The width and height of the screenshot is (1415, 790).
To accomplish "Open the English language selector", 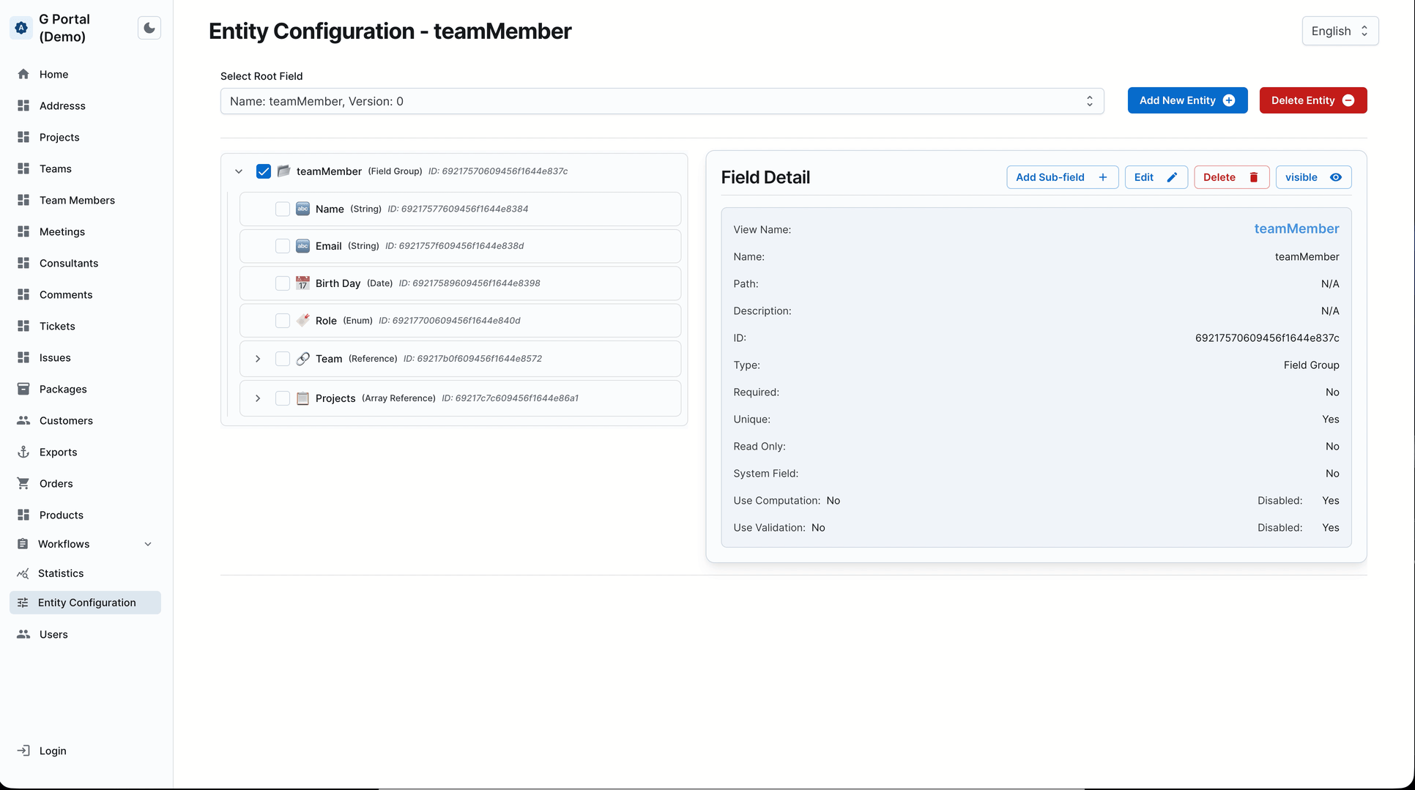I will click(1339, 31).
